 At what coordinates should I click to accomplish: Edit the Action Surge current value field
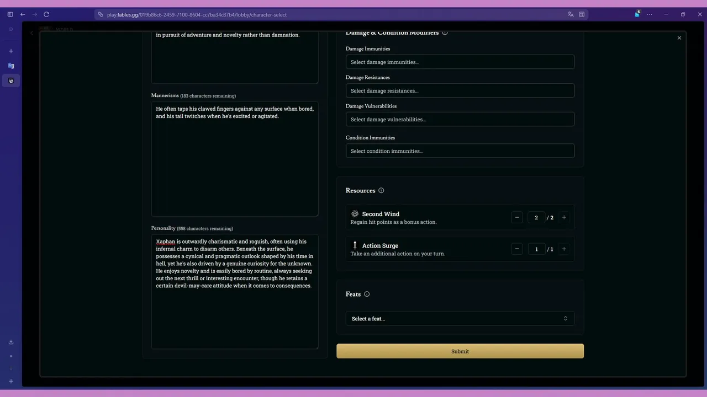click(x=536, y=249)
